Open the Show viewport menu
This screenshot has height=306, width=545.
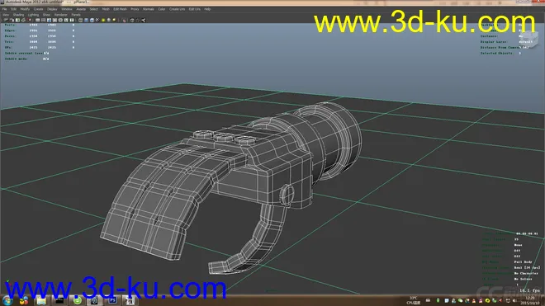tap(46, 15)
